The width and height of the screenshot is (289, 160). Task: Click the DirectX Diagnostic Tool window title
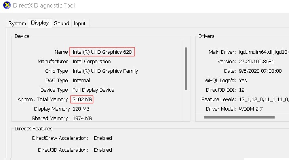[x=44, y=6]
